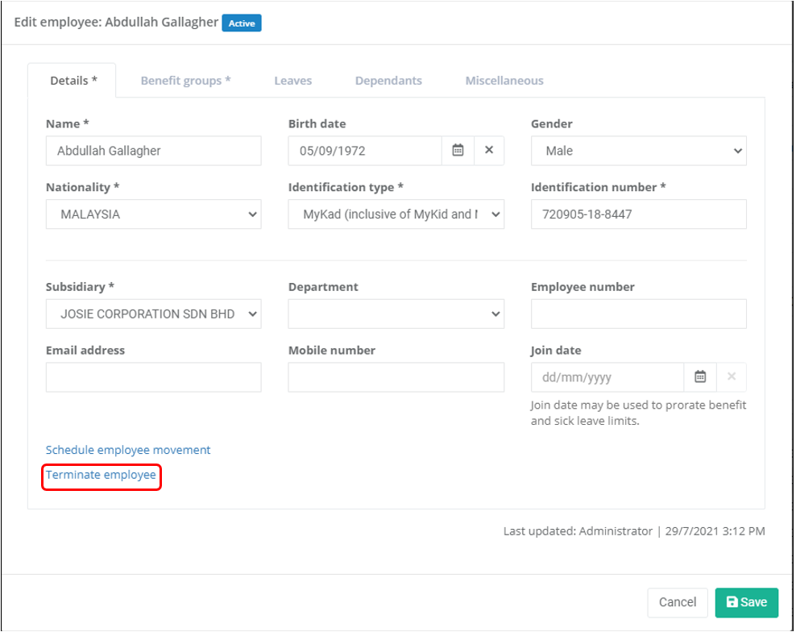This screenshot has width=796, height=632.
Task: Focus the Email address field
Action: (x=153, y=377)
